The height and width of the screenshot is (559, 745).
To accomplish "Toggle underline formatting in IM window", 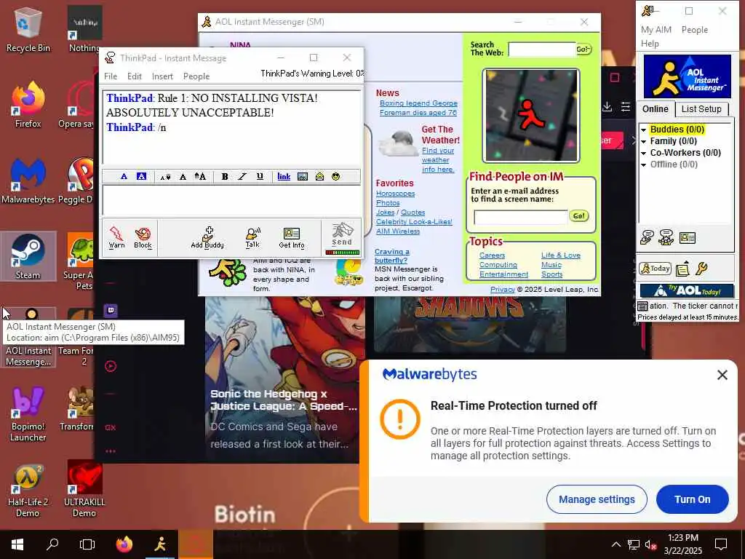I will click(260, 176).
